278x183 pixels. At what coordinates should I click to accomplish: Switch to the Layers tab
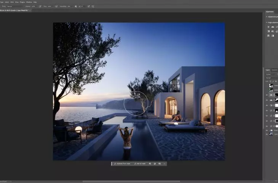268,70
